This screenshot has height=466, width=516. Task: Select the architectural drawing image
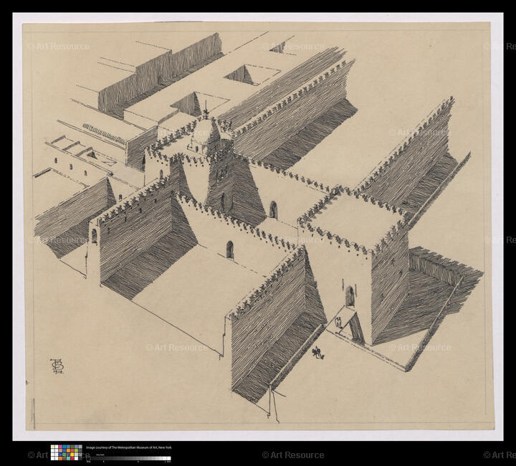(x=258, y=226)
